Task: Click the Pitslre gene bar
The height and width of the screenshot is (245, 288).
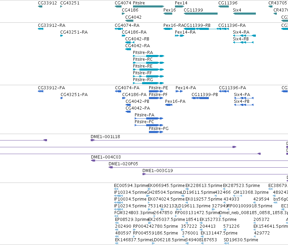Action: (x=149, y=6)
